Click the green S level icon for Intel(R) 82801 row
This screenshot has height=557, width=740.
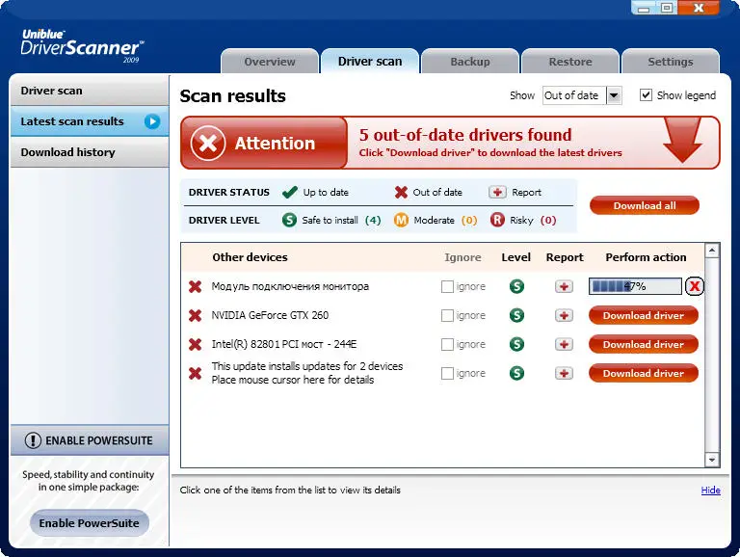(516, 345)
